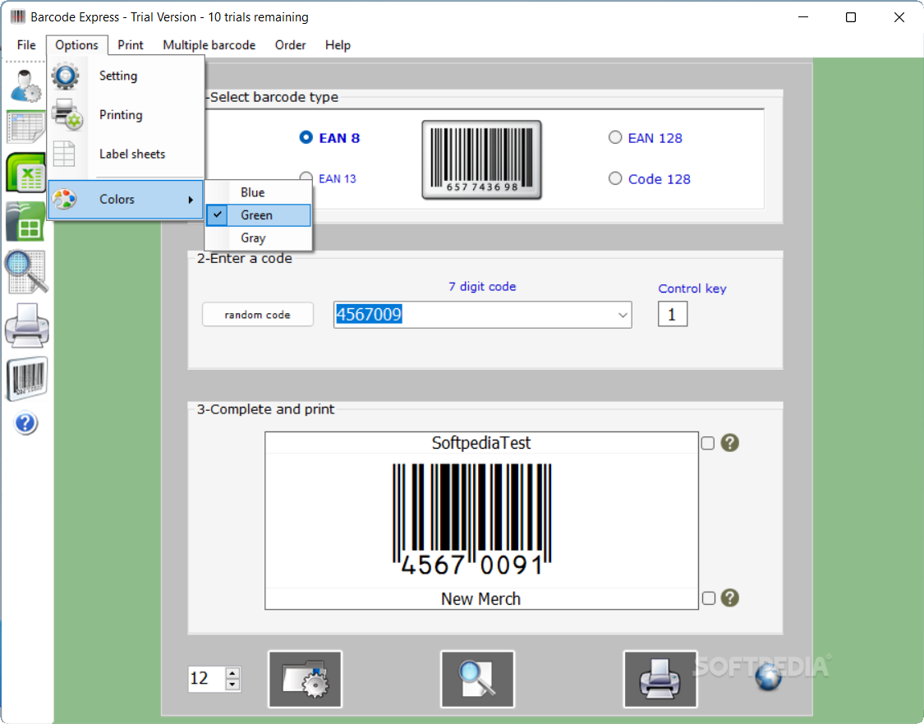Click the gear icon beside Setting
Image resolution: width=924 pixels, height=724 pixels.
[66, 76]
